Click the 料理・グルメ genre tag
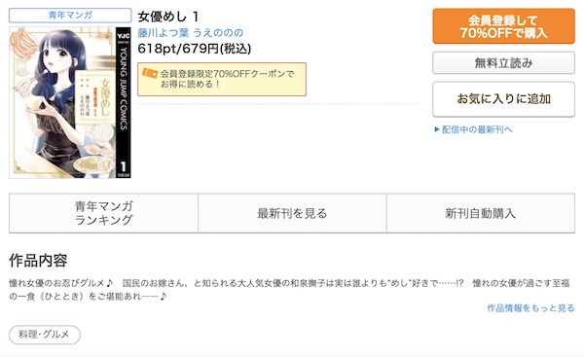 tap(45, 335)
